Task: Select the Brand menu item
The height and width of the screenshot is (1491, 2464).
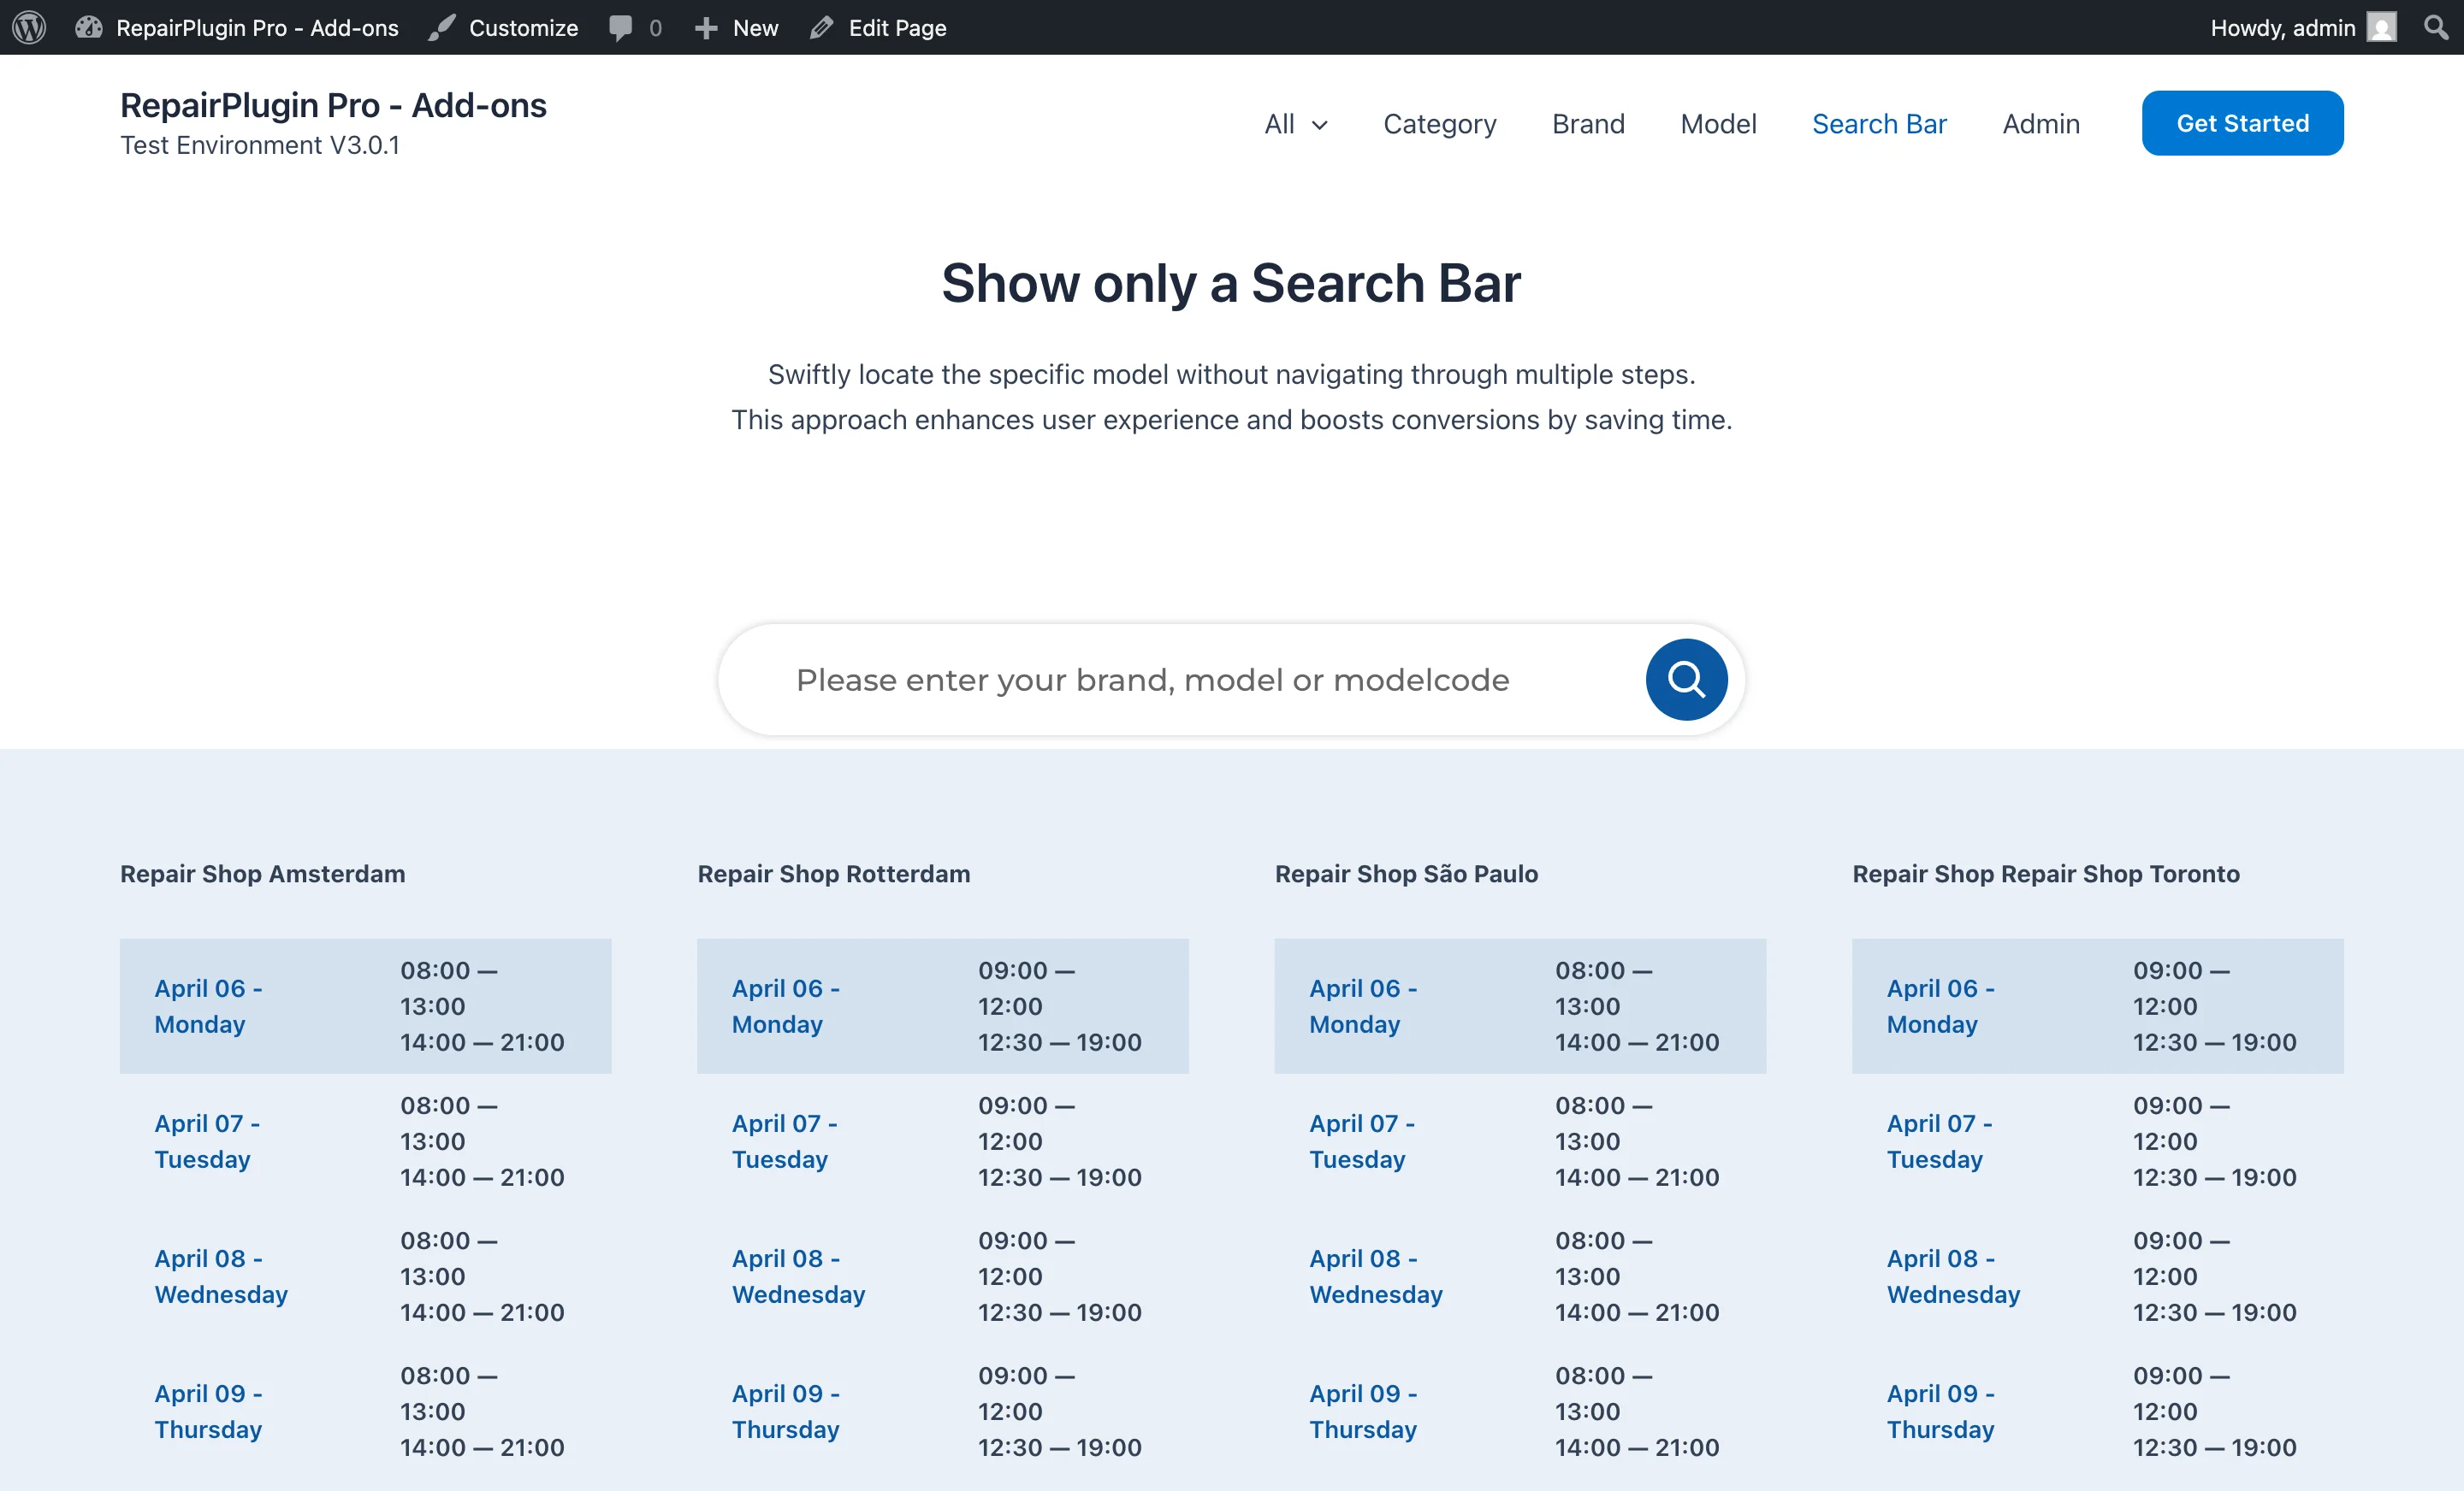Action: [x=1588, y=124]
